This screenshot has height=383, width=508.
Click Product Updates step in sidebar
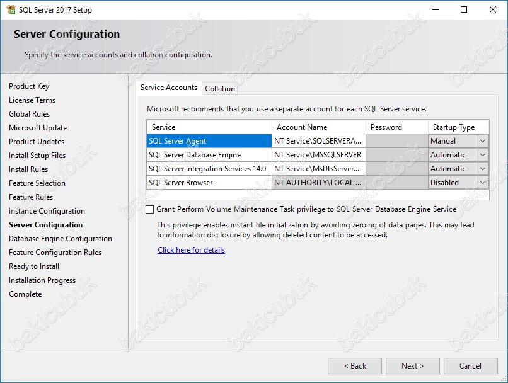37,142
